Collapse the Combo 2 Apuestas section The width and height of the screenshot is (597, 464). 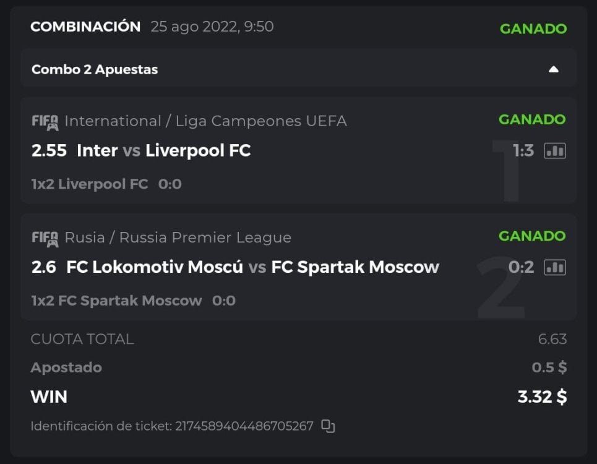point(553,69)
